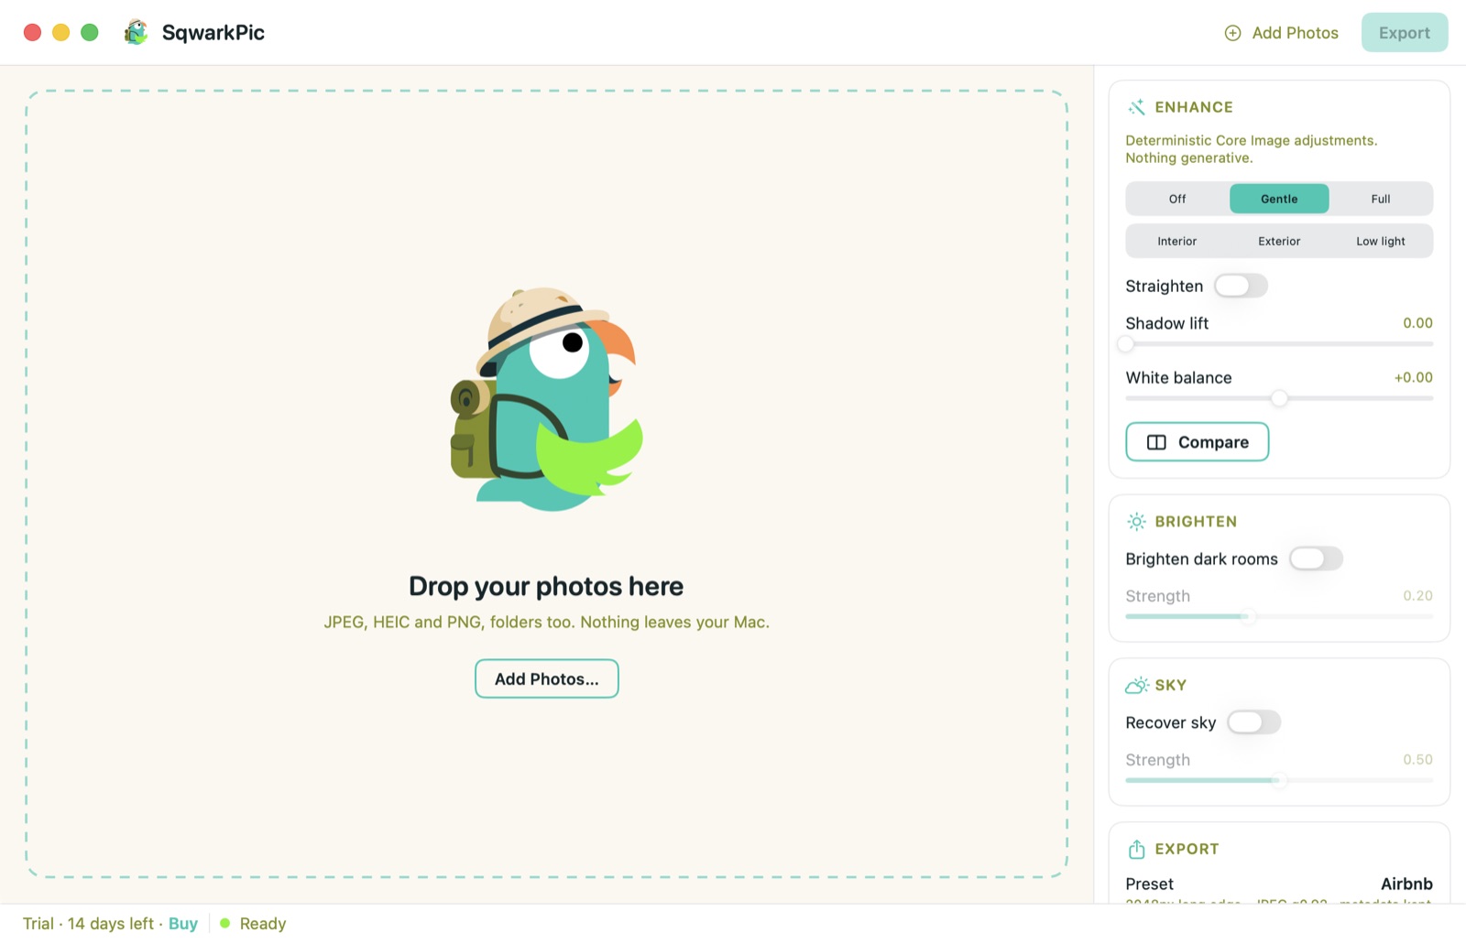
Task: Click the BRIGHTEN section title
Action: 1196,522
